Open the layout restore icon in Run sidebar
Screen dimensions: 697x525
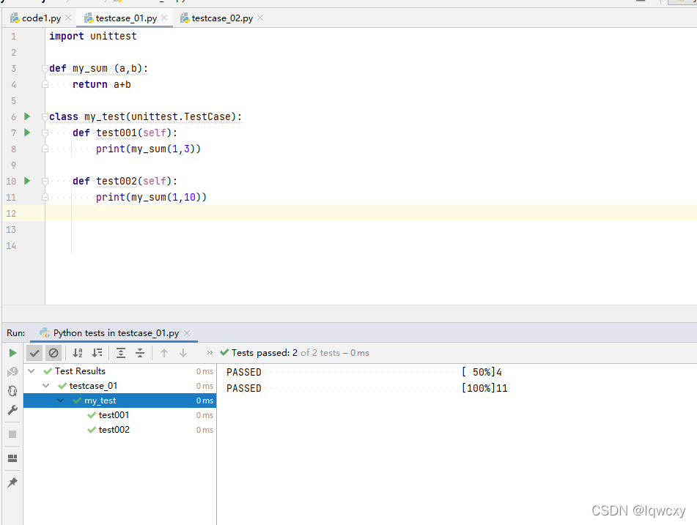click(12, 458)
